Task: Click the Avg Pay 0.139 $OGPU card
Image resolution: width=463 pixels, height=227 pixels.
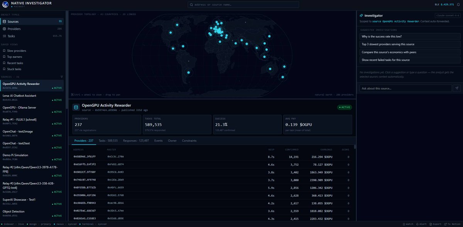Action: click(x=317, y=124)
